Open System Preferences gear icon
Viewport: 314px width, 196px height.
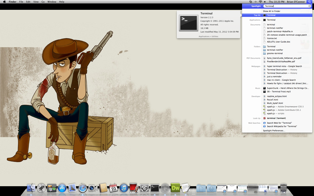[144, 188]
